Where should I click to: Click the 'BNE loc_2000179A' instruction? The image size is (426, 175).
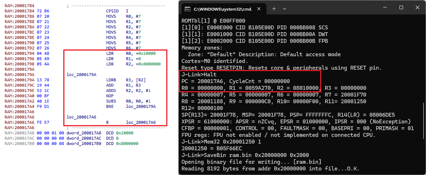click(131, 106)
